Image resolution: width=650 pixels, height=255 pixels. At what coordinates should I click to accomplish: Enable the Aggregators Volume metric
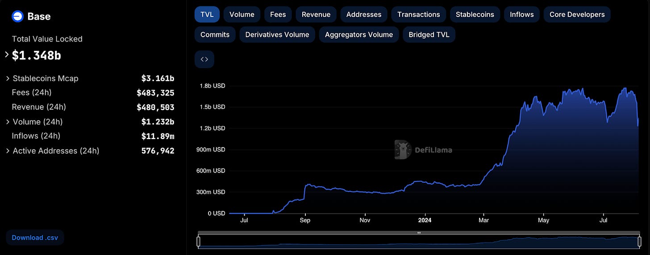359,34
